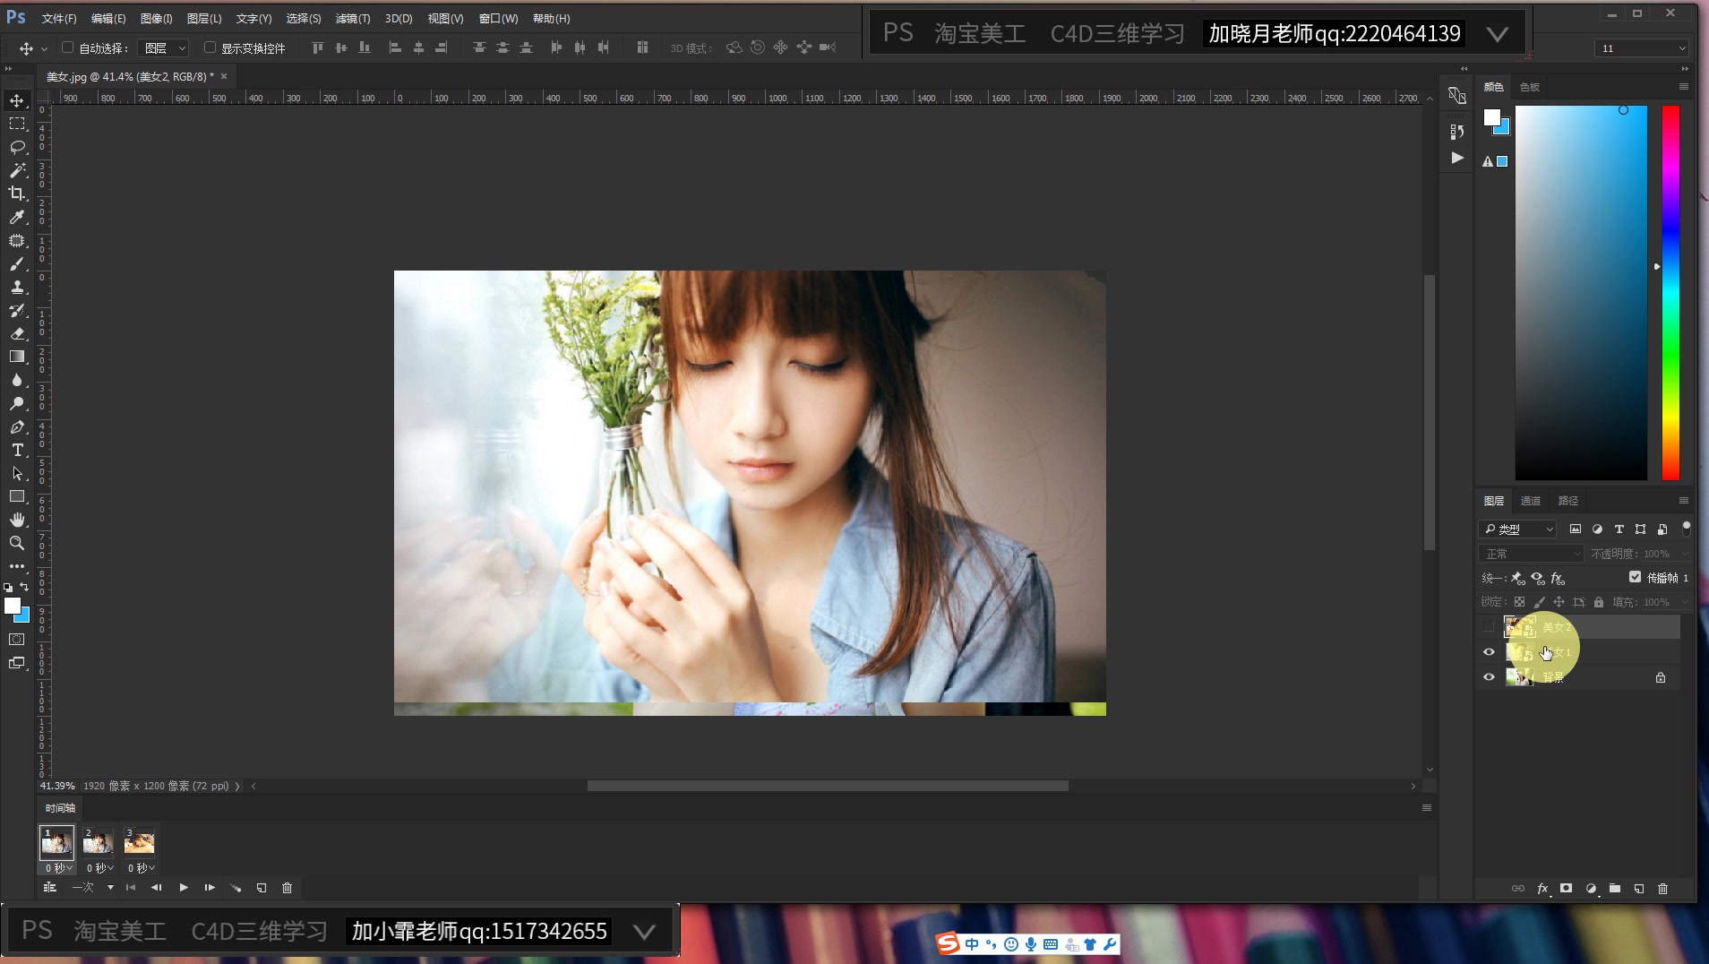Image resolution: width=1709 pixels, height=964 pixels.
Task: Toggle unify layer position button
Action: pos(1518,578)
